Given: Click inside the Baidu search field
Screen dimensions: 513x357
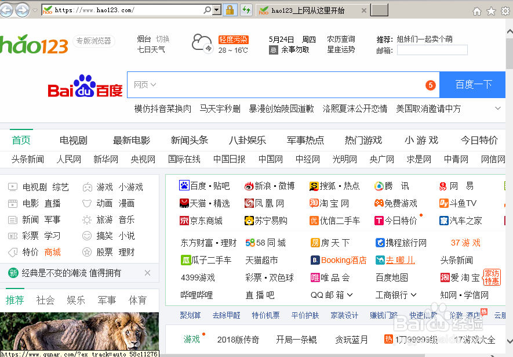Looking at the screenshot, I should [283, 85].
